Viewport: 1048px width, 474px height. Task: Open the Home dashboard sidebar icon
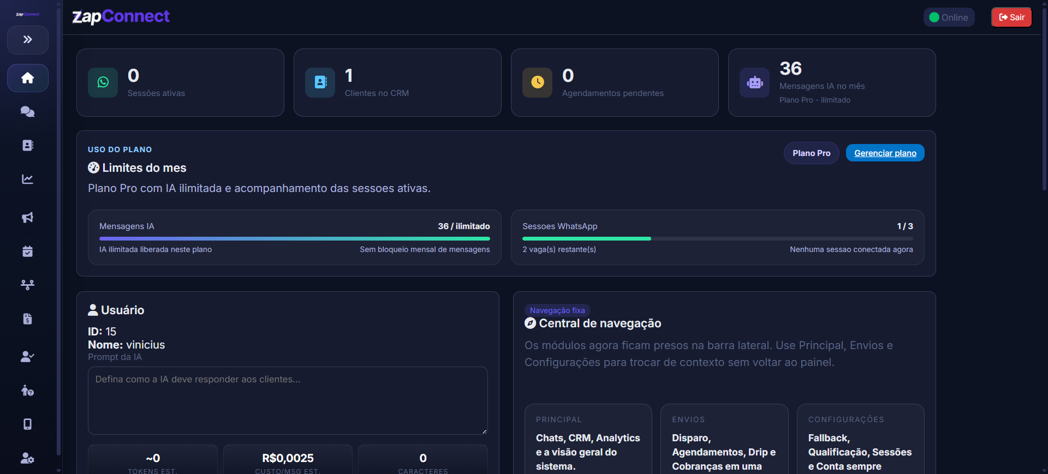coord(28,78)
